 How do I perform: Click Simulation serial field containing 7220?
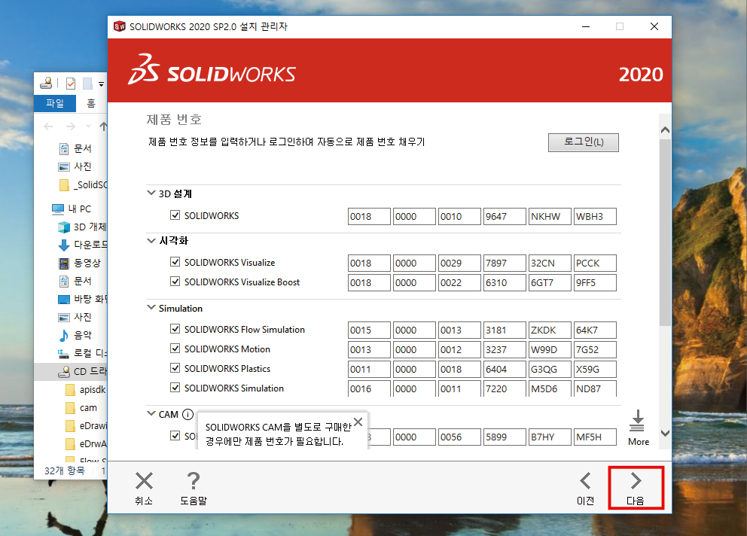click(x=505, y=388)
